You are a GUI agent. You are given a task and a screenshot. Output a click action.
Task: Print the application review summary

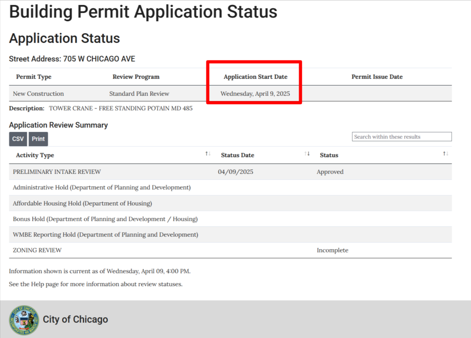point(38,138)
